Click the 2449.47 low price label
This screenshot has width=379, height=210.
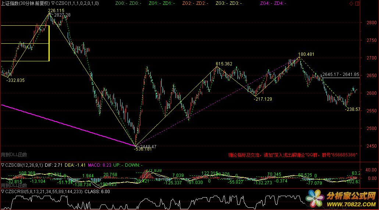pos(148,146)
